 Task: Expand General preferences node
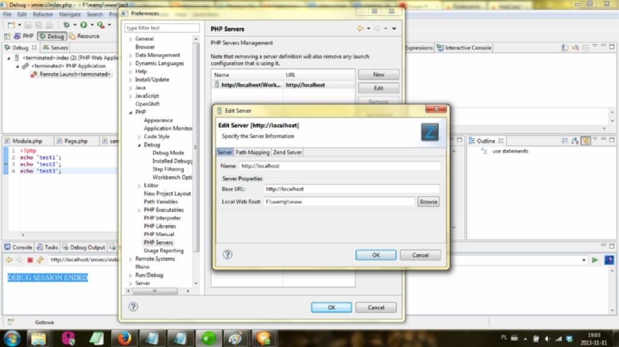click(x=131, y=39)
